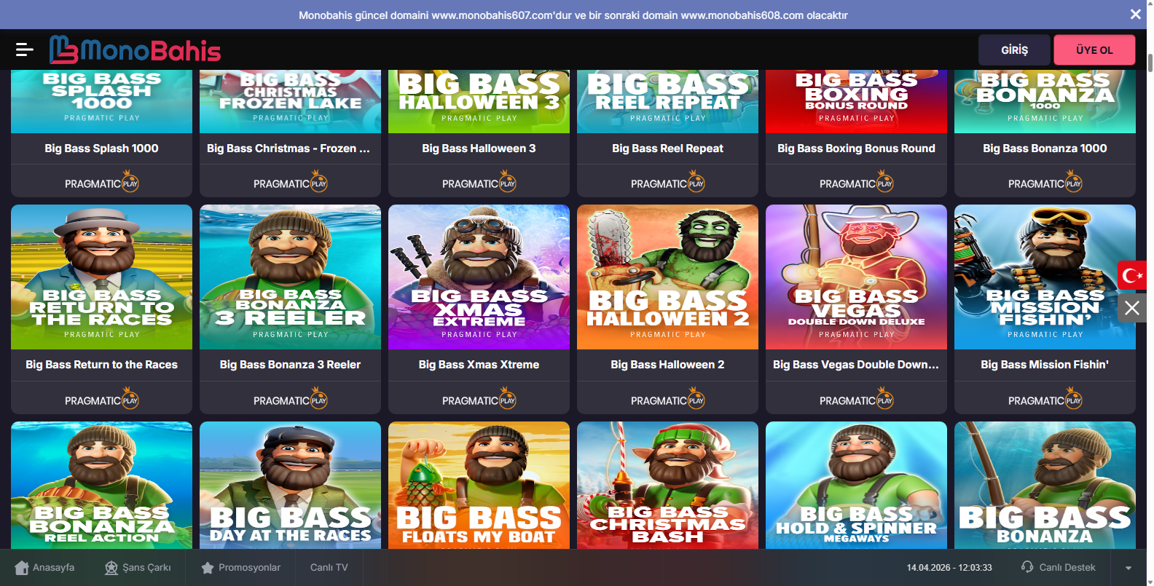
Task: Click the Big Bass Splash 1000 title
Action: click(x=101, y=149)
